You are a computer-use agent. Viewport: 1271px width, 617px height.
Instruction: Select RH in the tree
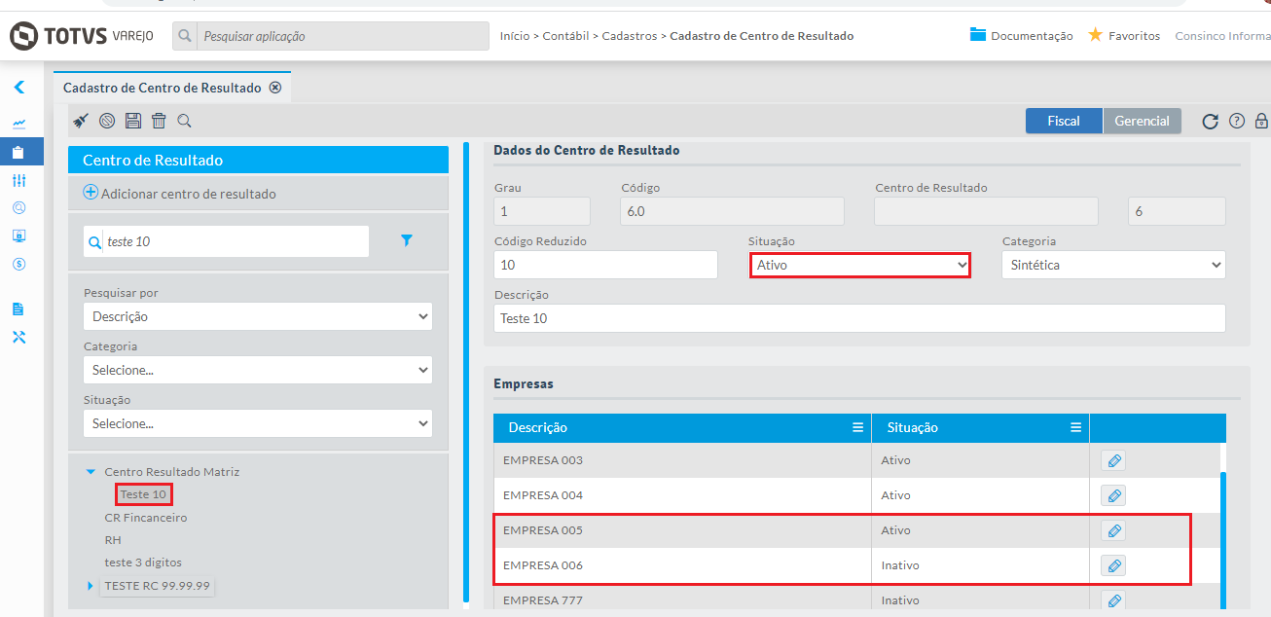point(113,540)
